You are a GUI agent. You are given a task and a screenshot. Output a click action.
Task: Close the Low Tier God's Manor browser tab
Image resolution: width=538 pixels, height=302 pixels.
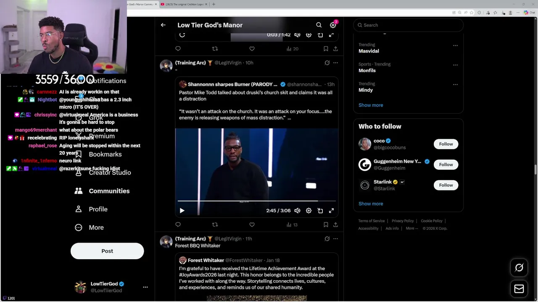[x=156, y=4]
